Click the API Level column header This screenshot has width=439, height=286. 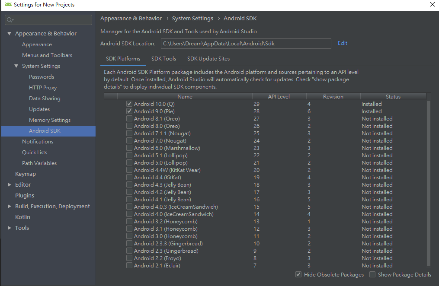[x=279, y=96]
